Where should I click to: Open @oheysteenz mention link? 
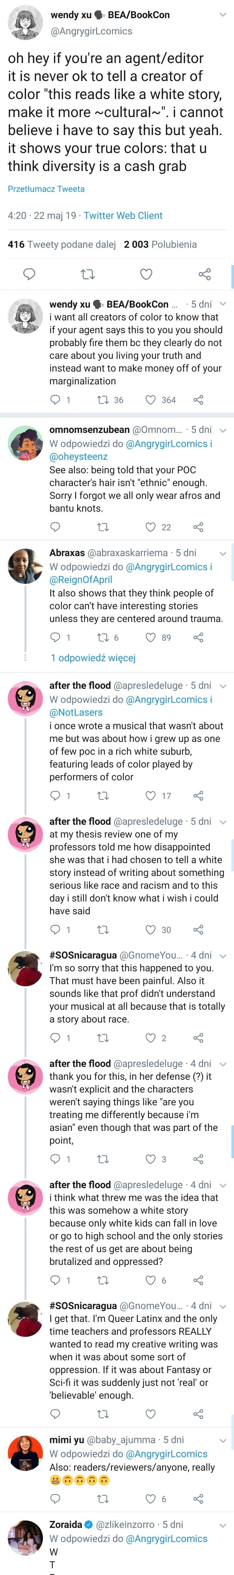[78, 457]
